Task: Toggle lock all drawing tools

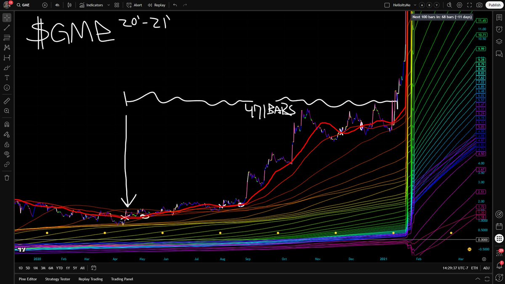Action: click(7, 144)
